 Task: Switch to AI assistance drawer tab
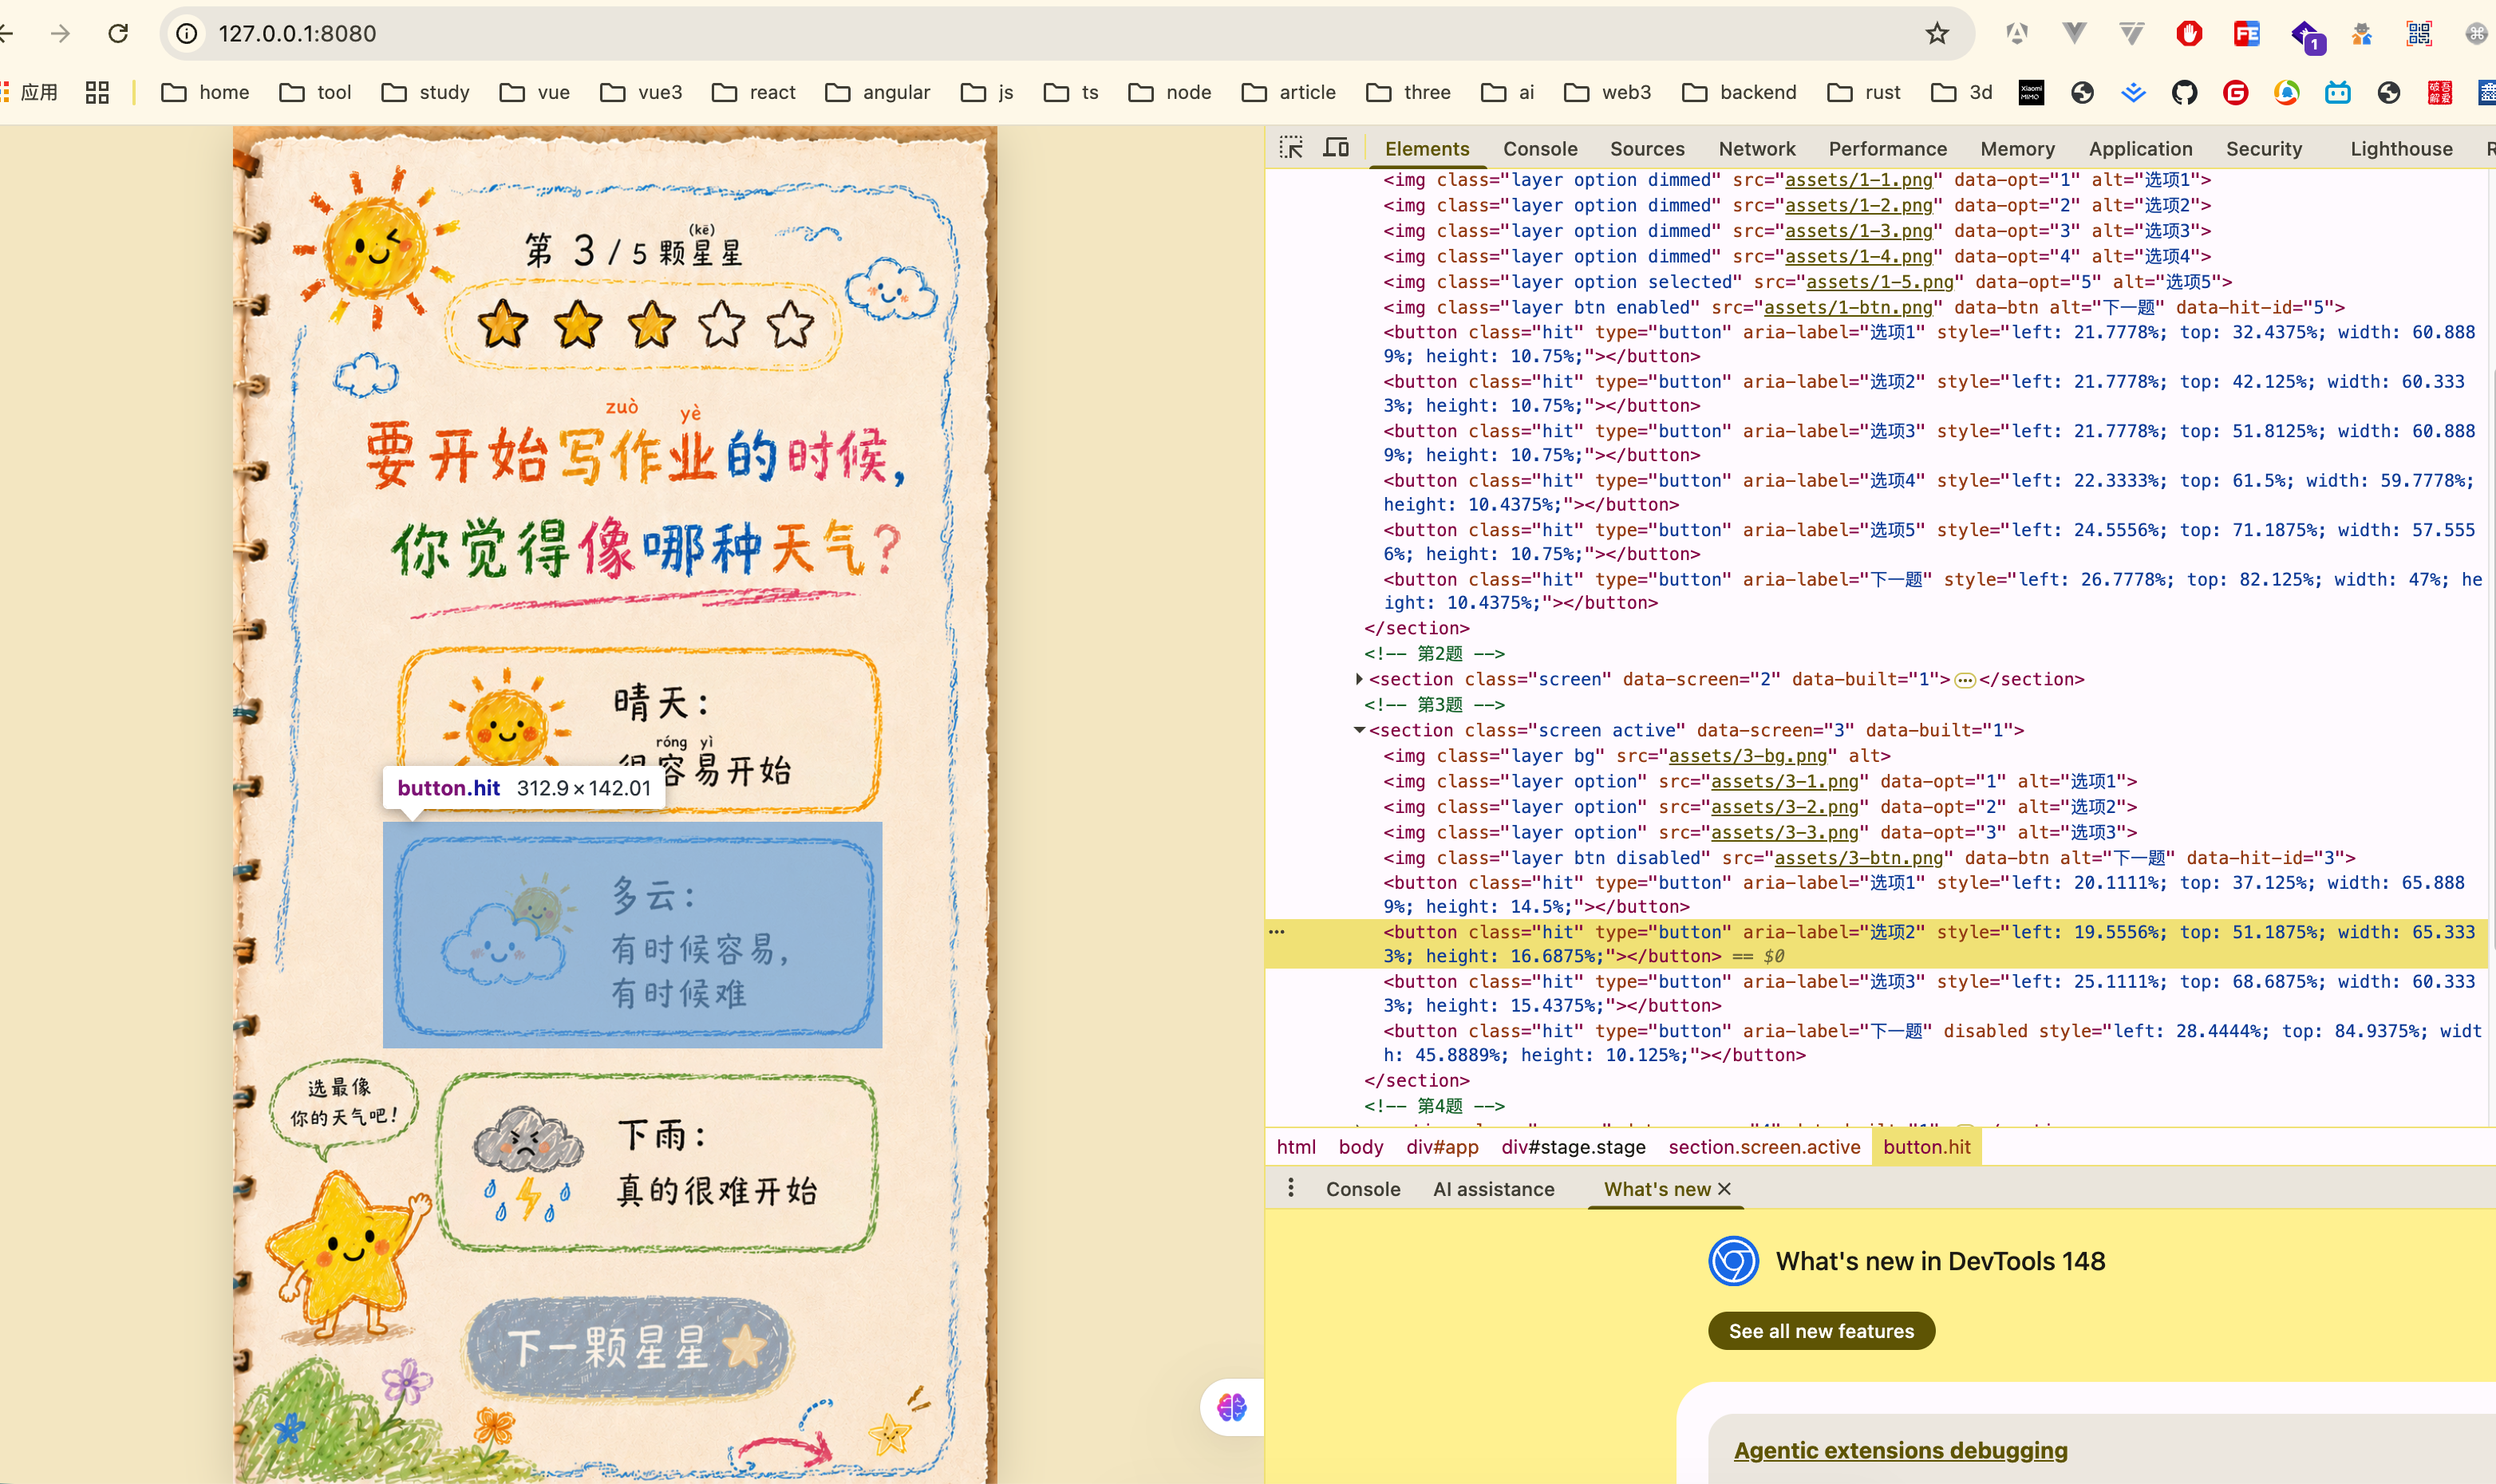1493,1189
